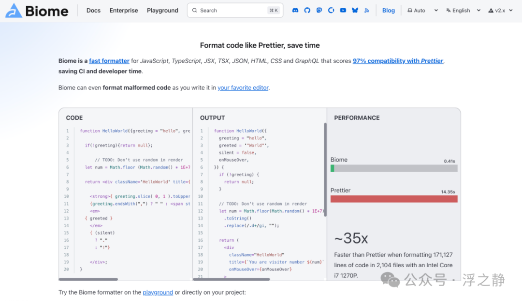
Task: Open the YouTube channel icon
Action: pyautogui.click(x=343, y=10)
